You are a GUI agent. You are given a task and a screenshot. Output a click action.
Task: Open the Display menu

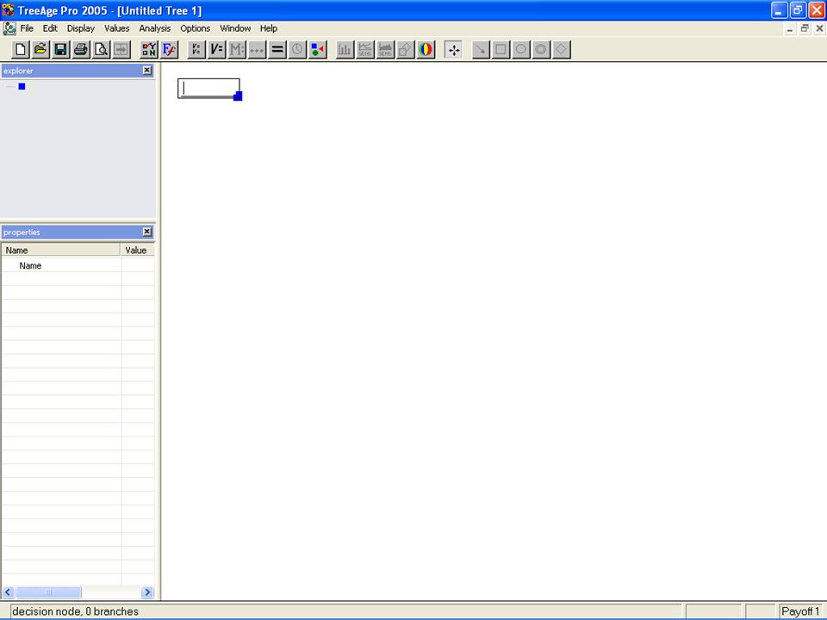tap(81, 28)
